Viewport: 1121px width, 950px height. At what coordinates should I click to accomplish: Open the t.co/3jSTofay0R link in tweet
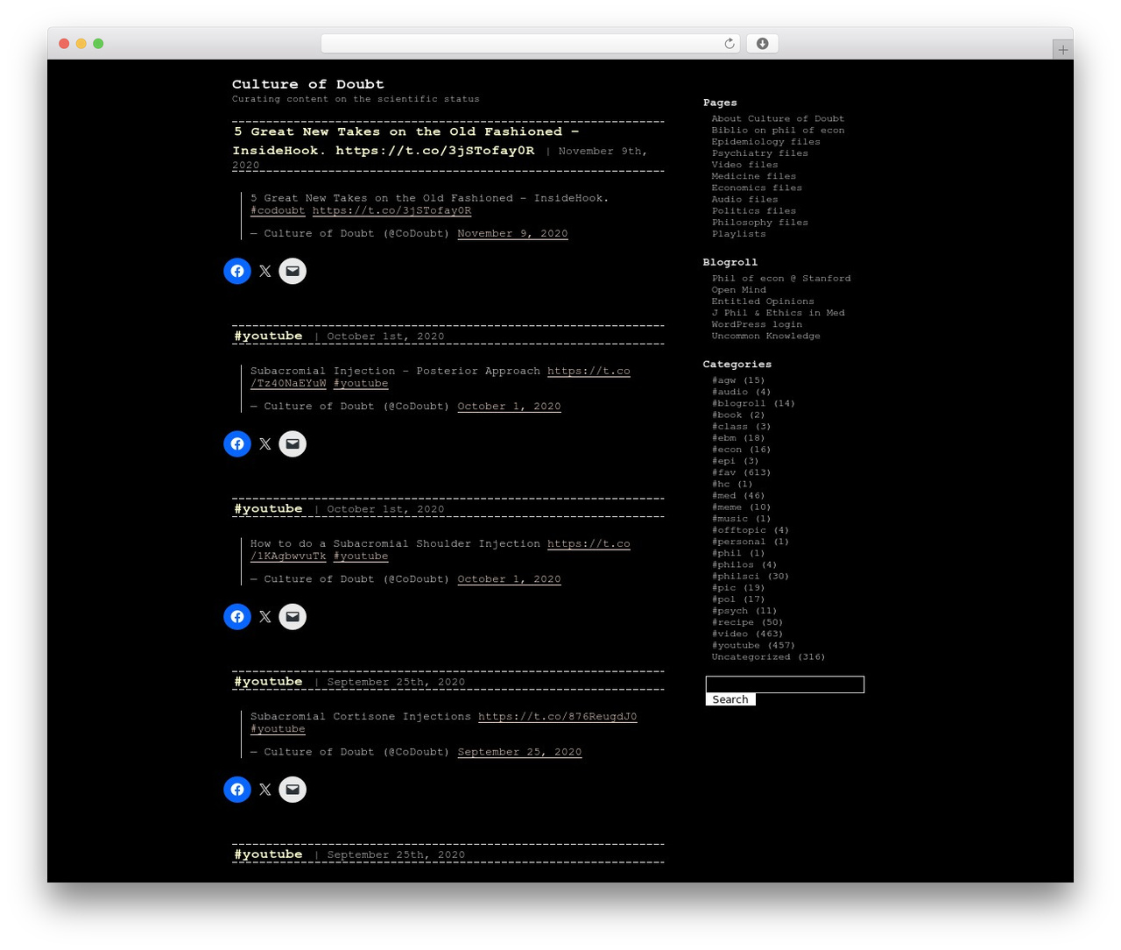click(391, 210)
